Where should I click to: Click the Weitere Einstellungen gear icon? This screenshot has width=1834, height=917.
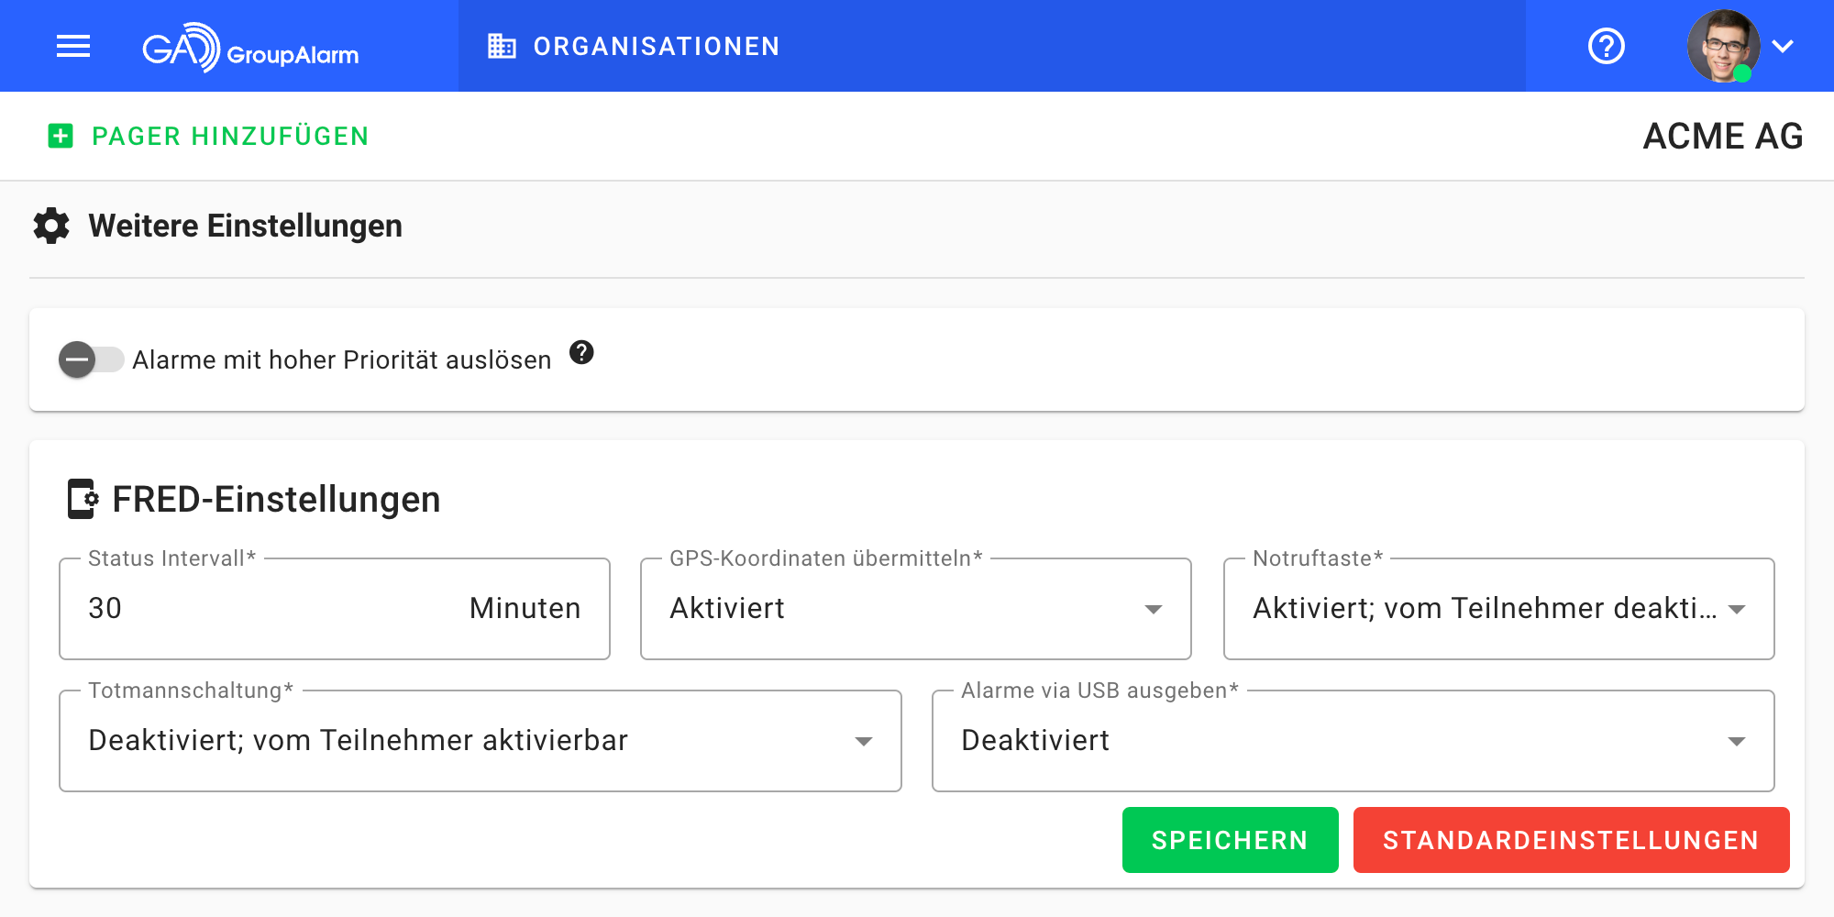pyautogui.click(x=51, y=226)
